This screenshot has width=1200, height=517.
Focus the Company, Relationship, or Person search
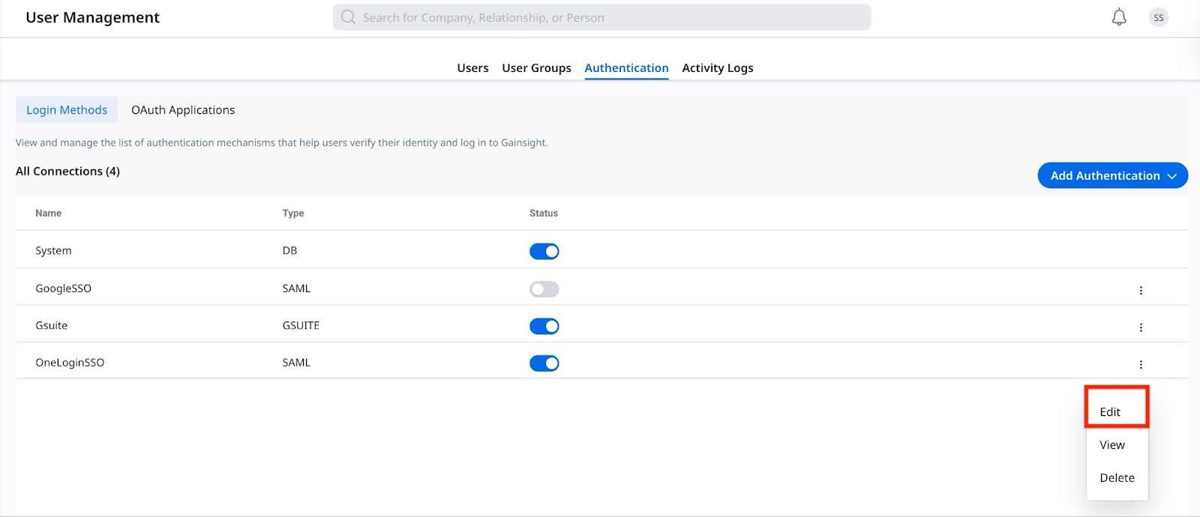pyautogui.click(x=602, y=17)
